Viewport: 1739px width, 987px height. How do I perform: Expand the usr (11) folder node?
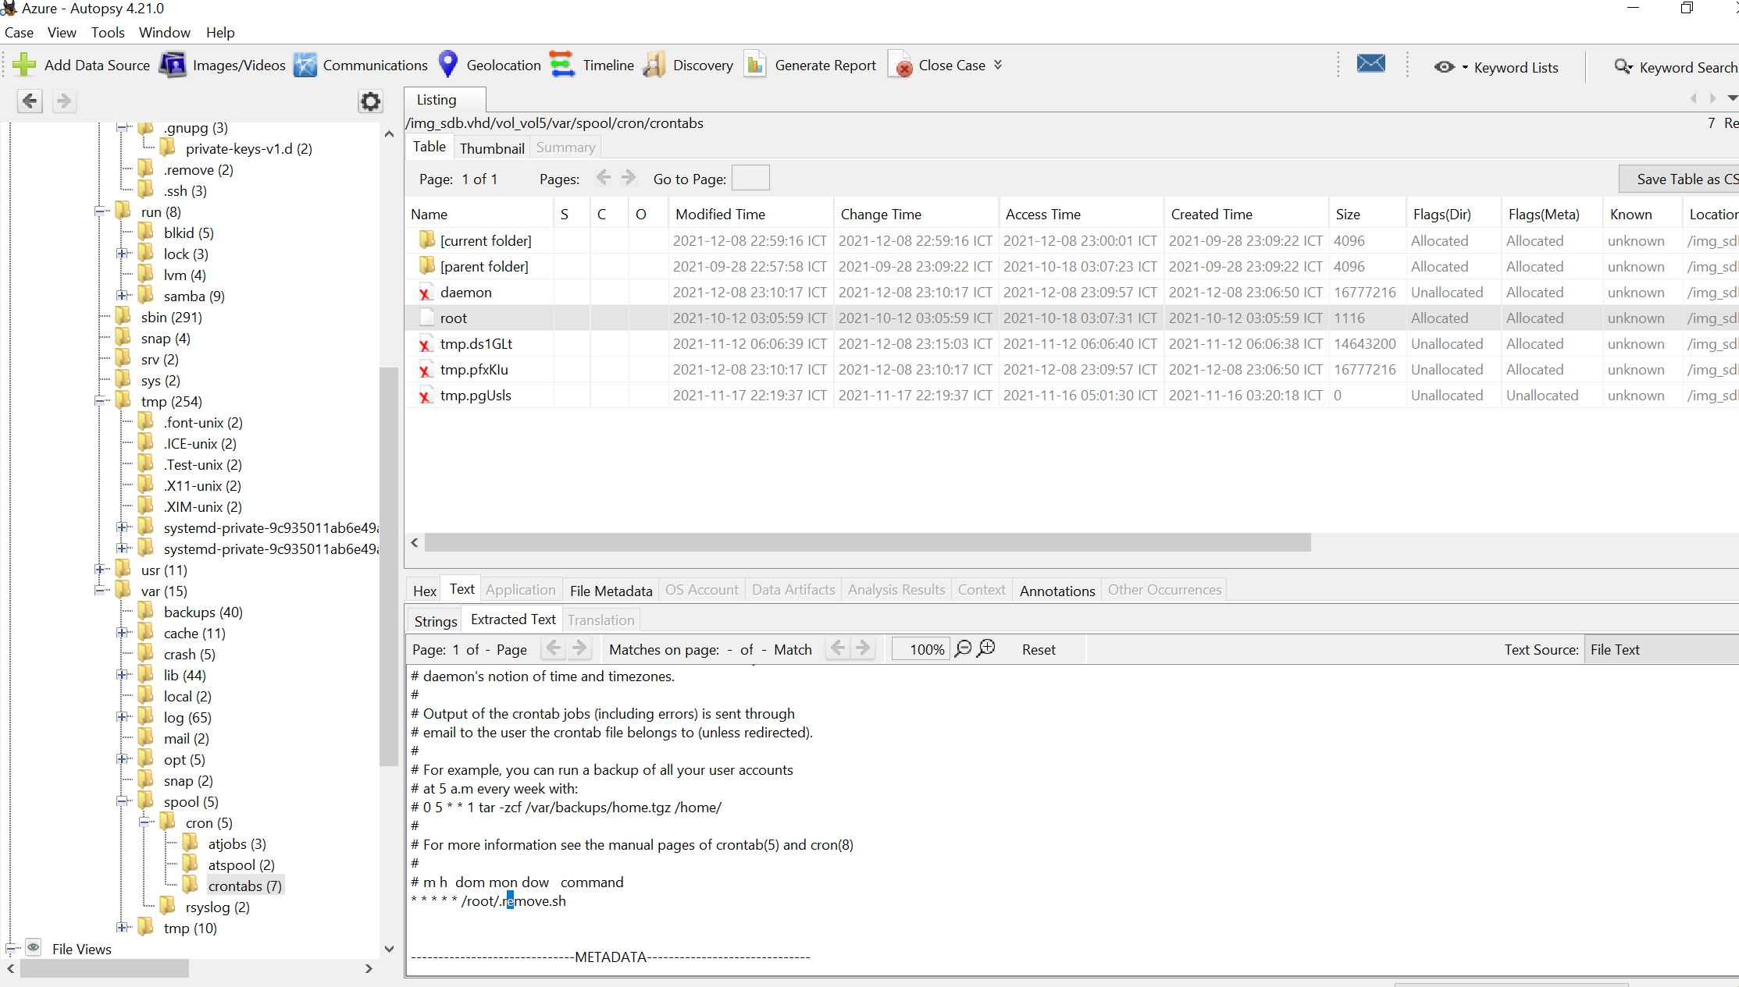[x=100, y=570]
